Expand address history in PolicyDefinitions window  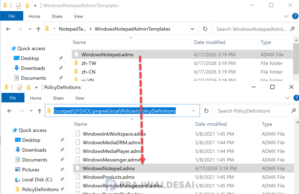(x=194, y=111)
